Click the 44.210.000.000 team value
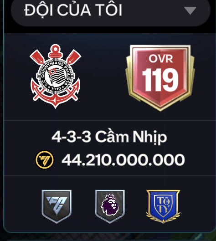 tap(123, 160)
